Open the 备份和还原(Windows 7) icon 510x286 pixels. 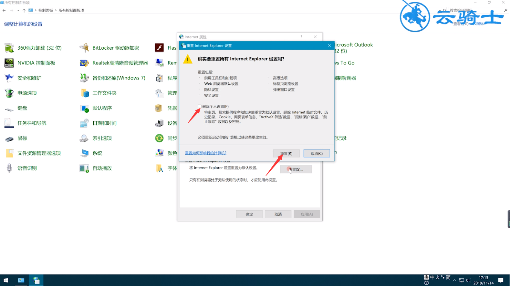click(84, 78)
